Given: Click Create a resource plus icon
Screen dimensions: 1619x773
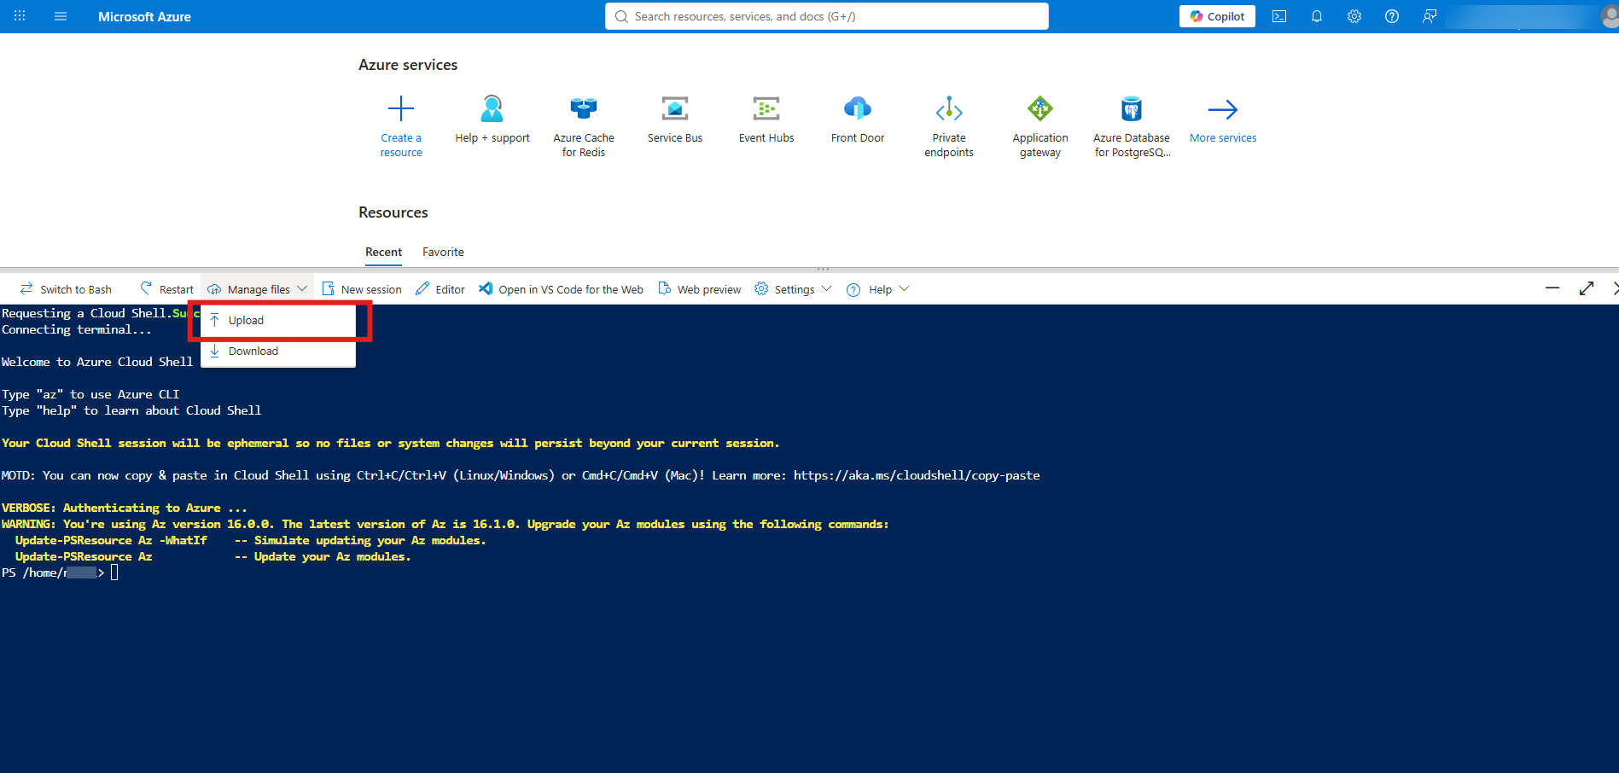Looking at the screenshot, I should pos(401,108).
